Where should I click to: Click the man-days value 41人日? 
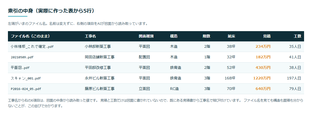click(x=295, y=57)
